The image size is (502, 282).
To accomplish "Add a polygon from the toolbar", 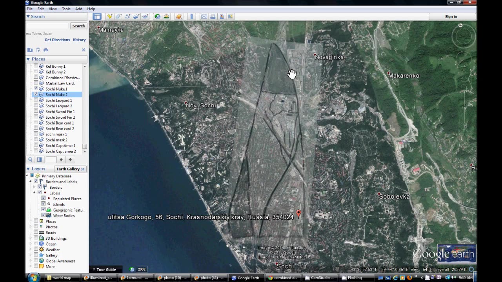I will tap(118, 16).
